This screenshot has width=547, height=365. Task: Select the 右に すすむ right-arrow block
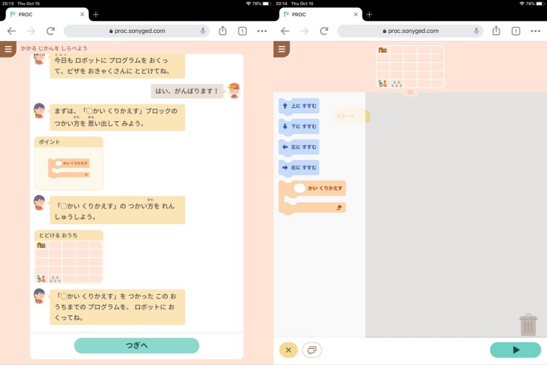tap(299, 168)
